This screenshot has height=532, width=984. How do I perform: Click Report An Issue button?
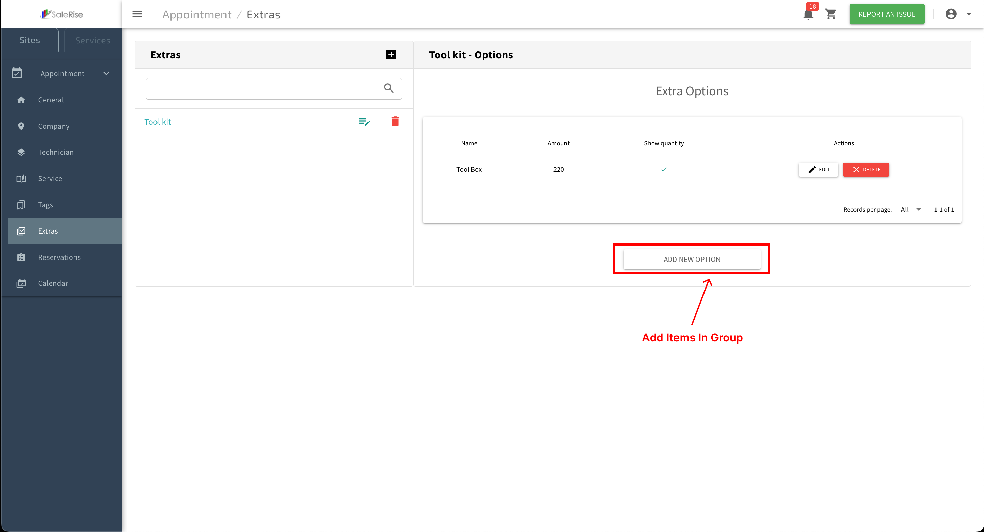pos(887,14)
